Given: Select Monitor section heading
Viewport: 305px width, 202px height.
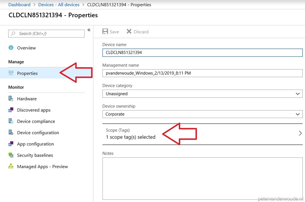Looking at the screenshot, I should pyautogui.click(x=16, y=87).
